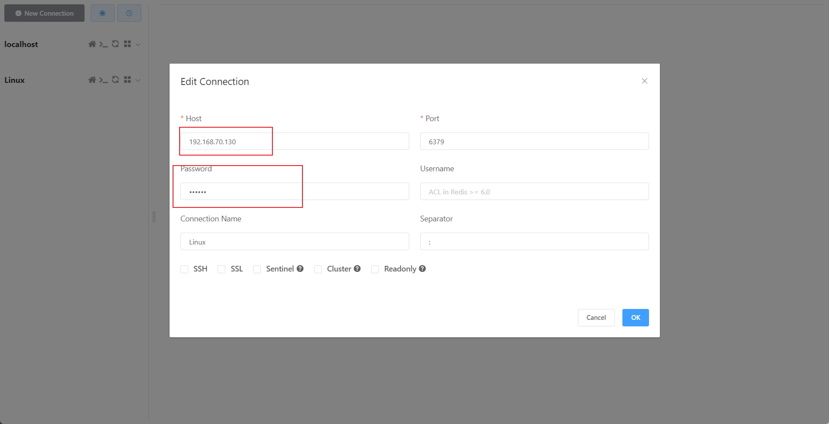
Task: Refresh the localhost connection
Action: pos(116,44)
